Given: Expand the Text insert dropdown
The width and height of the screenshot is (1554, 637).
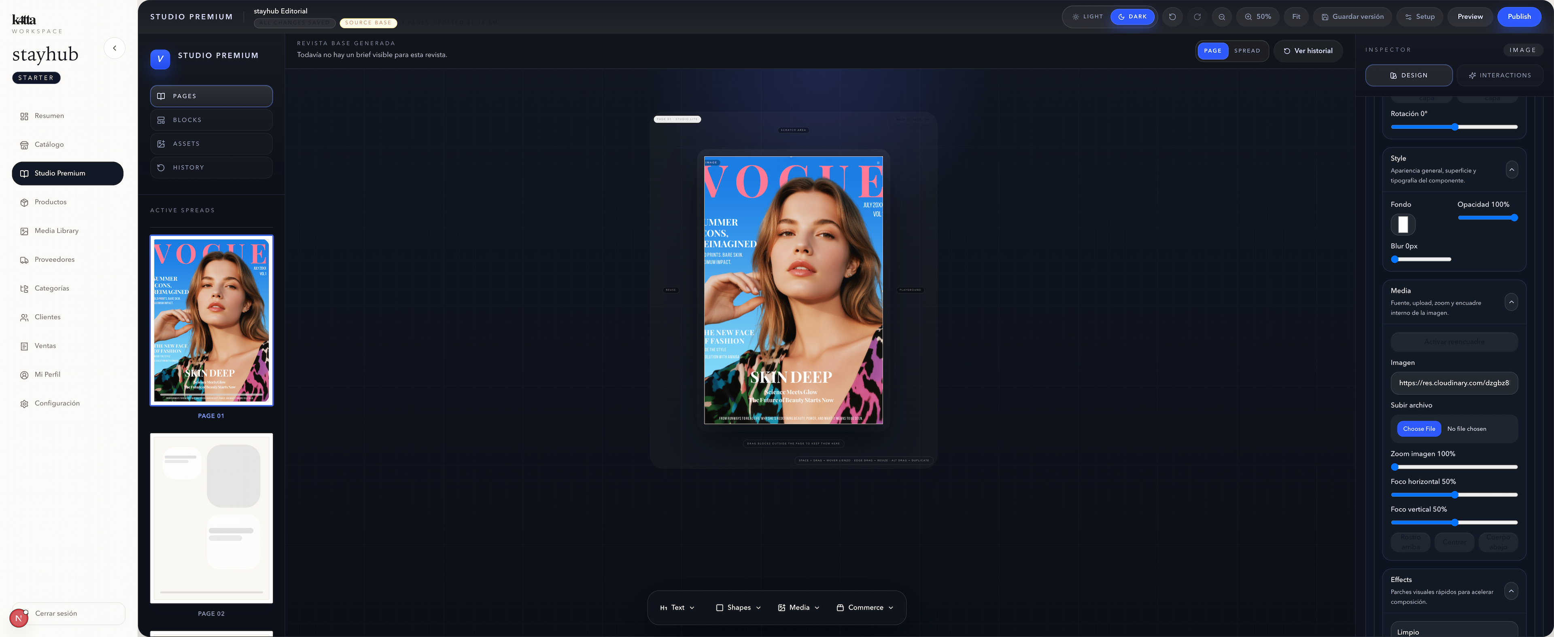Looking at the screenshot, I should (677, 607).
